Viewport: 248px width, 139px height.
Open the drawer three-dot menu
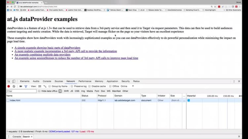9,137
